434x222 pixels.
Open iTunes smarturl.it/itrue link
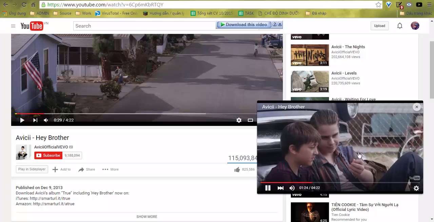tap(50, 198)
